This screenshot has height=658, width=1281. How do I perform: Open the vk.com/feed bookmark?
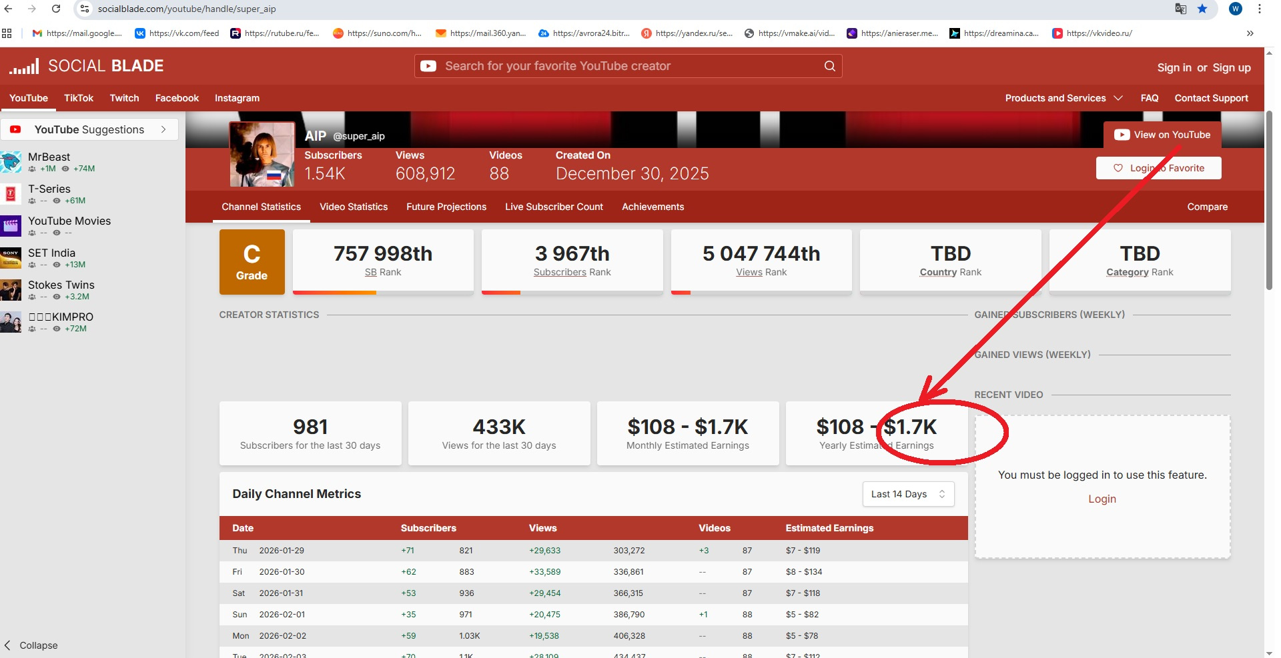(177, 33)
